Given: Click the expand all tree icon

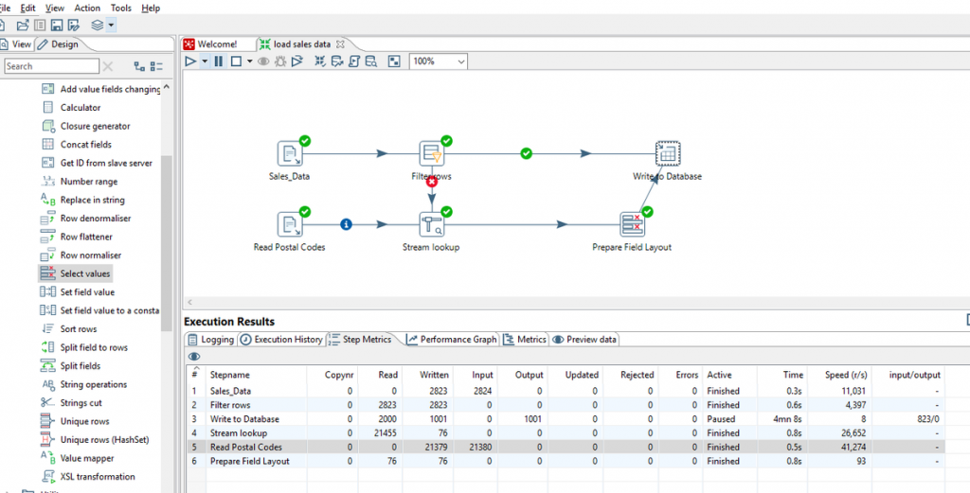Looking at the screenshot, I should pyautogui.click(x=139, y=66).
